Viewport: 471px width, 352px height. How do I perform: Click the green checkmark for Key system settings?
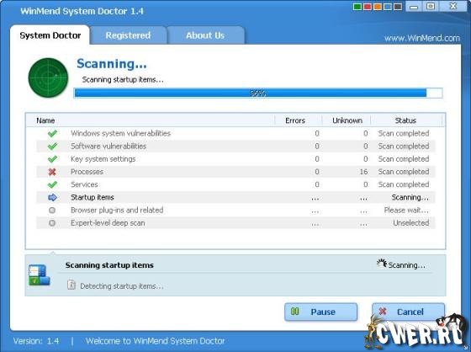pyautogui.click(x=52, y=159)
